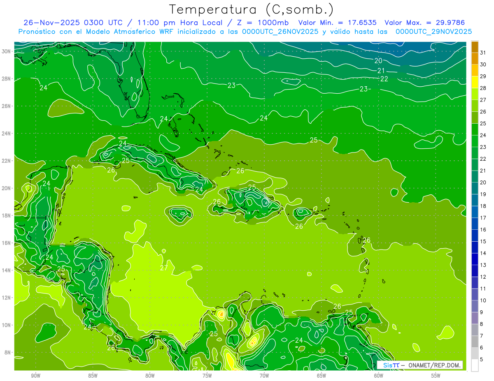Click the 8N latitude axis label

tap(8, 352)
